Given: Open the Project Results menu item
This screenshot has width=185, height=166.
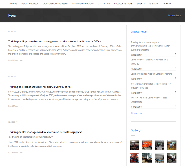Looking at the screenshot, I should [x=123, y=4].
